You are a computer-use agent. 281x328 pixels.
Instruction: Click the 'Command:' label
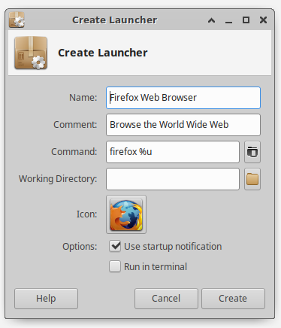pos(74,152)
